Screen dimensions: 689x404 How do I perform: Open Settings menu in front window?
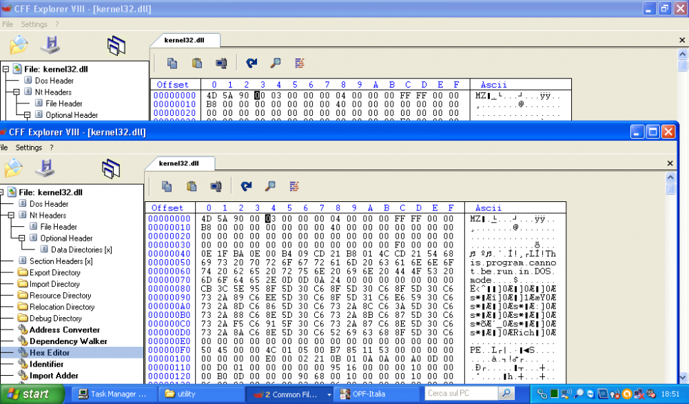pos(29,148)
